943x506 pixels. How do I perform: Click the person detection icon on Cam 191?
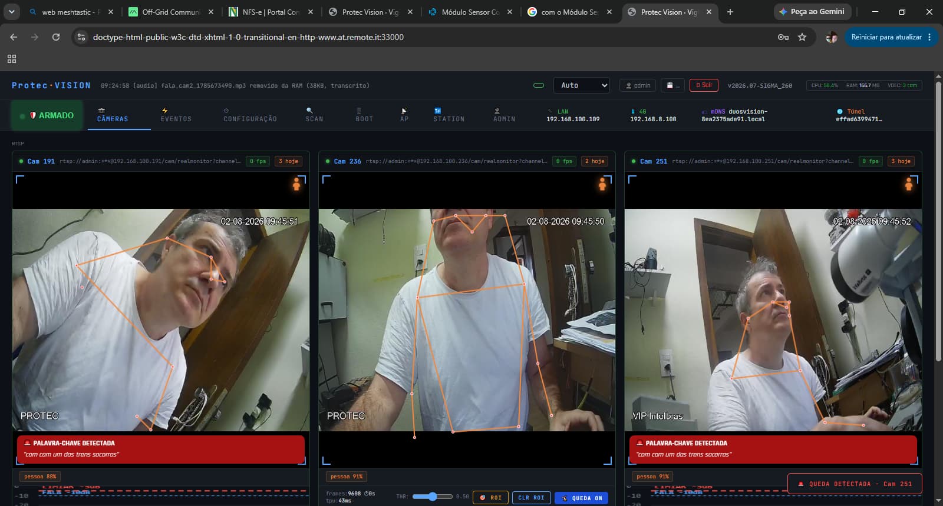click(x=296, y=184)
